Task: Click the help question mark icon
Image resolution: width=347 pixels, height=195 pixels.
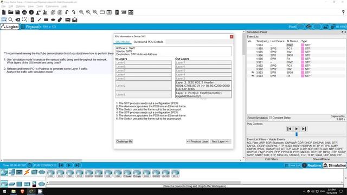Action: (x=343, y=12)
